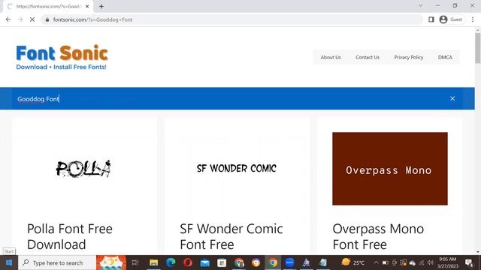The width and height of the screenshot is (481, 270).
Task: Click the browser forward arrow
Action: point(20,19)
